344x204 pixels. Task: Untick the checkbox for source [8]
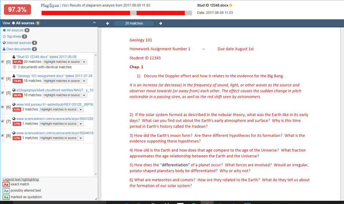3,135
